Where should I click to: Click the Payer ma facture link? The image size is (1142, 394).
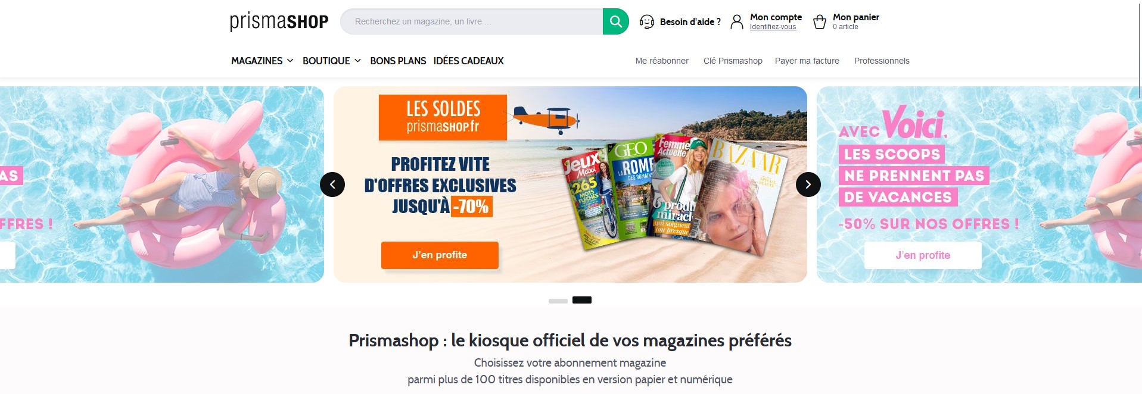[x=807, y=61]
